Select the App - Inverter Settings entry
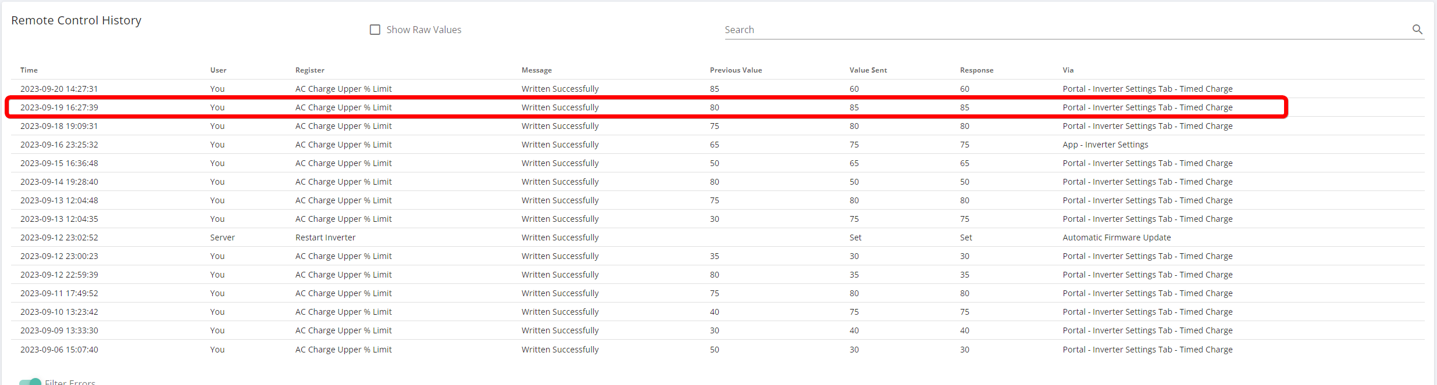 point(1105,145)
